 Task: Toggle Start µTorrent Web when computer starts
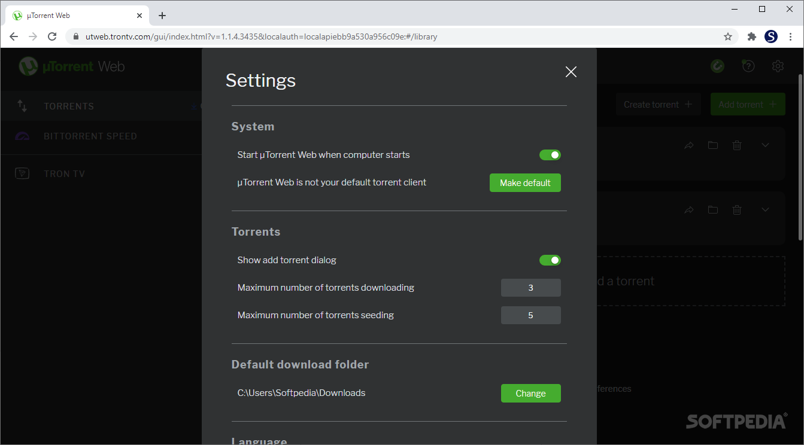[550, 155]
